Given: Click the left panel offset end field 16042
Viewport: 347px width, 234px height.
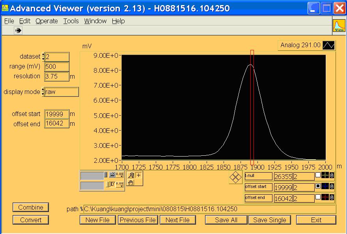Looking at the screenshot, I should point(57,123).
